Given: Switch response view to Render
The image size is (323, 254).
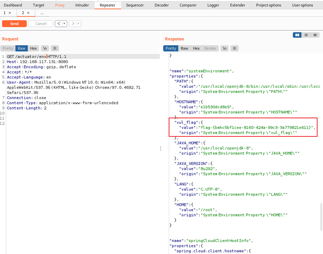Looking at the screenshot, I should click(210, 49).
